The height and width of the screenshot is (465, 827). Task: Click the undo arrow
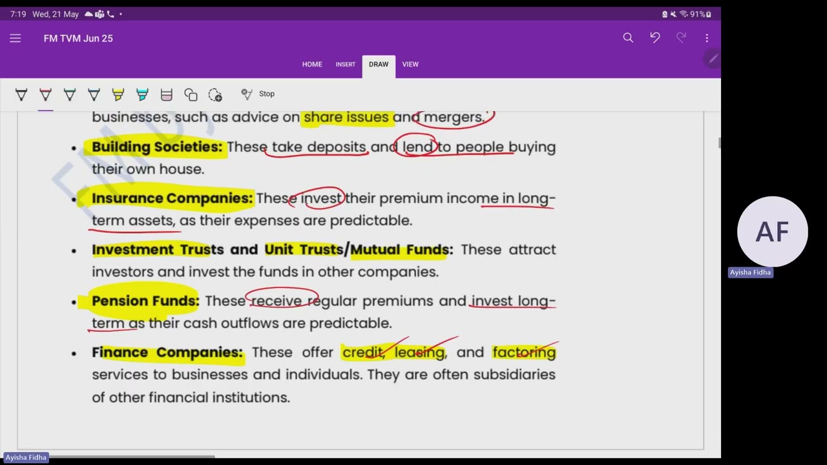point(655,38)
